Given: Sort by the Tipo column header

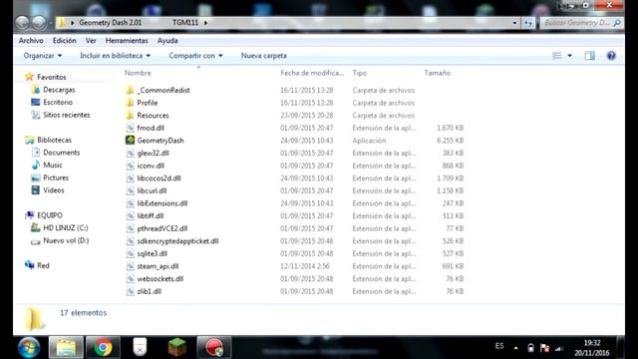Looking at the screenshot, I should tap(360, 73).
